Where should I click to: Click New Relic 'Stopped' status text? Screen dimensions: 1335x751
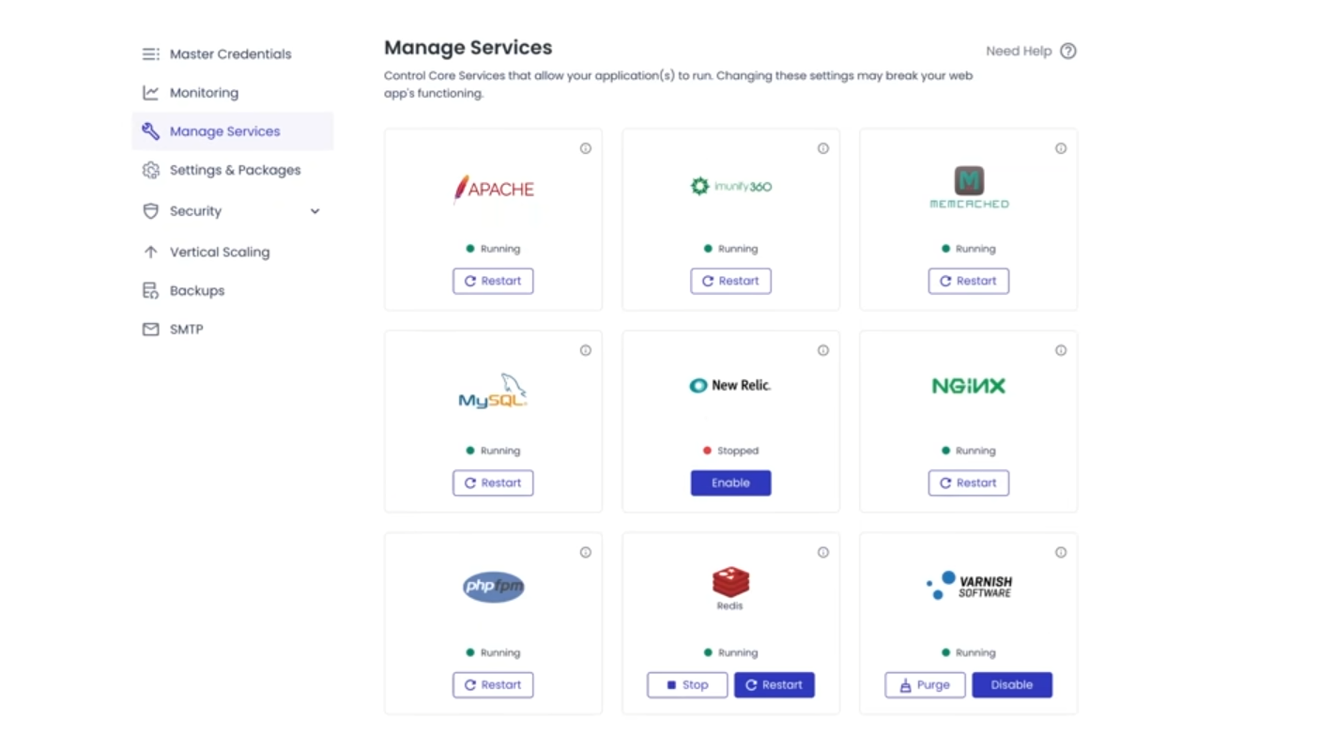(x=738, y=451)
